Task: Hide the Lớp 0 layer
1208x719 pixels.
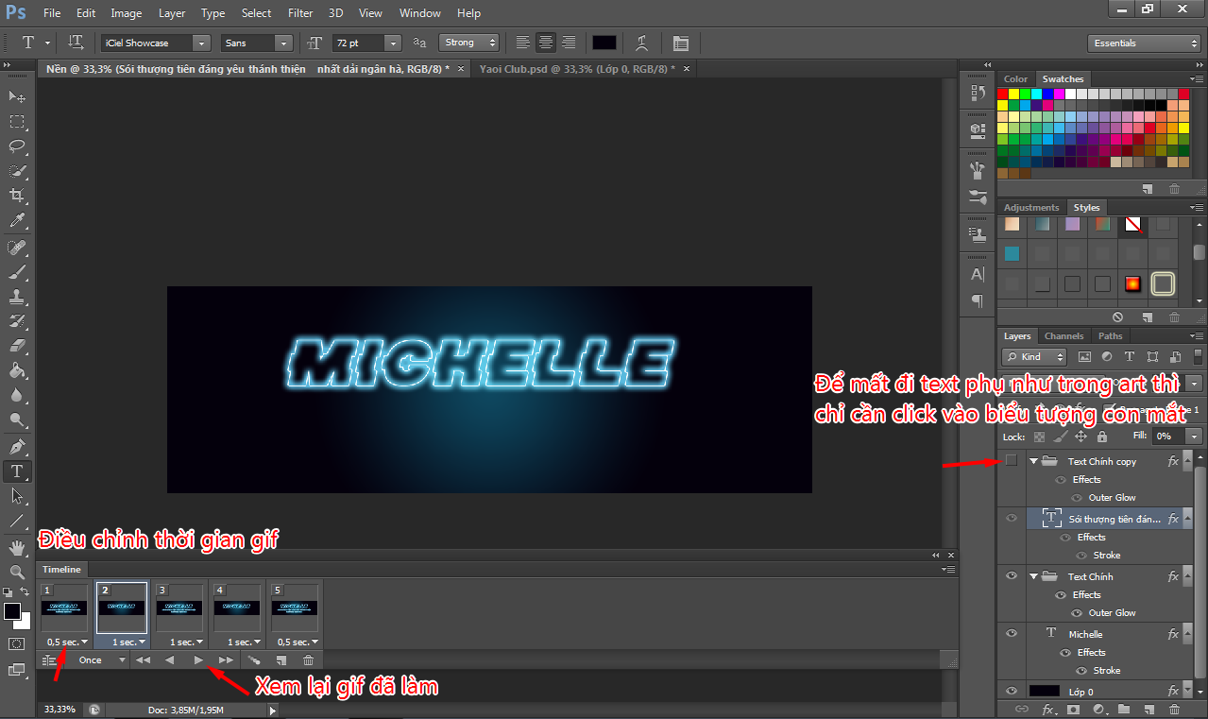Action: pos(1012,692)
